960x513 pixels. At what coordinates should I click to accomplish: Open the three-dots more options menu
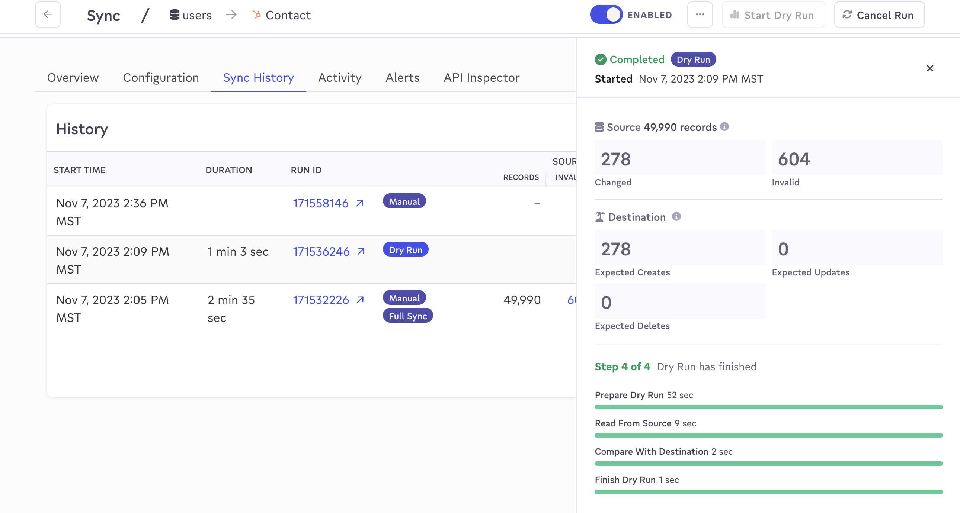[x=700, y=15]
